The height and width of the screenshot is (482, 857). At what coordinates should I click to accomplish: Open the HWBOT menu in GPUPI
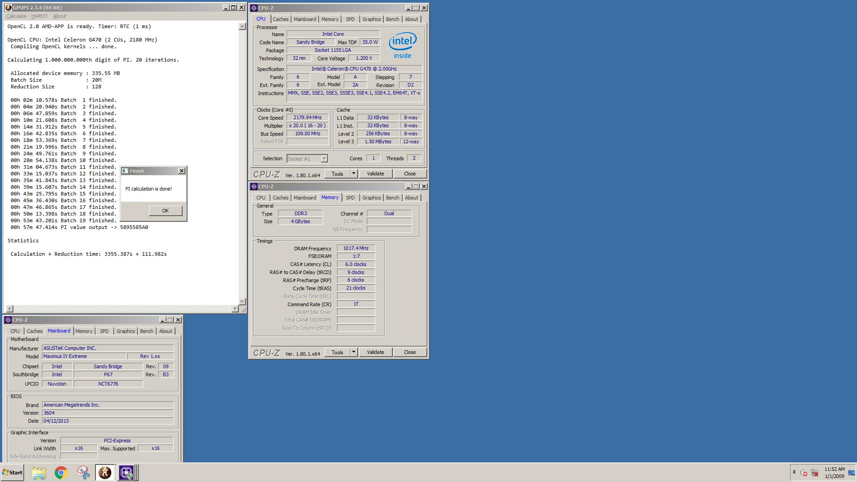coord(39,16)
